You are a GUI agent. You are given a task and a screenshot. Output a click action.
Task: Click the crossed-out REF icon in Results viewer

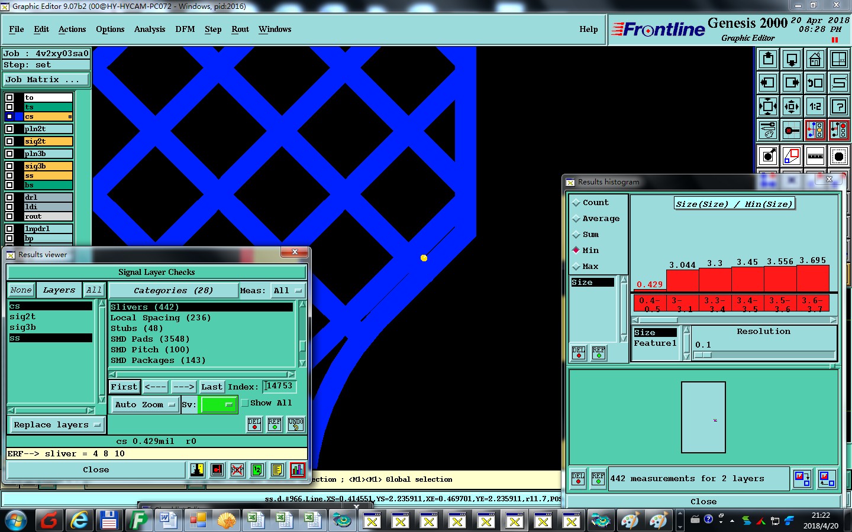coord(237,470)
